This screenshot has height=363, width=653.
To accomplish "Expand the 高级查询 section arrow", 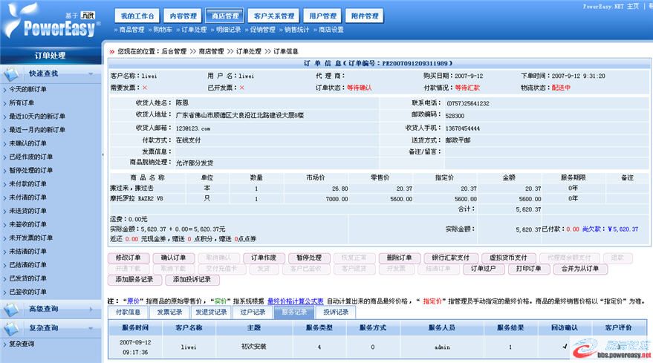I will coord(90,309).
